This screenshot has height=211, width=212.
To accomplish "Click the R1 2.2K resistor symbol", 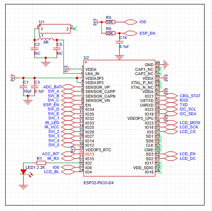I will (41, 163).
